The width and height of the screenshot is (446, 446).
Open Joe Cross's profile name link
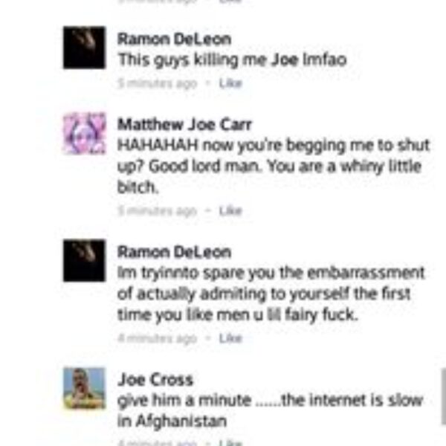155,379
